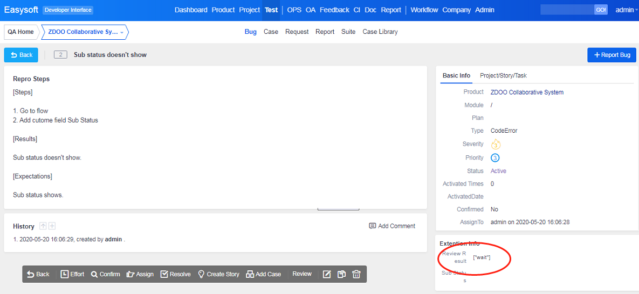Click the edit bug icon in bottom toolbar
The height and width of the screenshot is (294, 639).
pos(327,274)
